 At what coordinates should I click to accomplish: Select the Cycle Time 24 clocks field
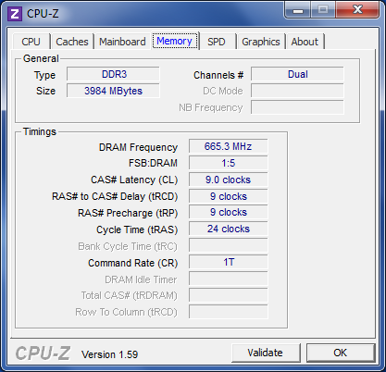(228, 229)
